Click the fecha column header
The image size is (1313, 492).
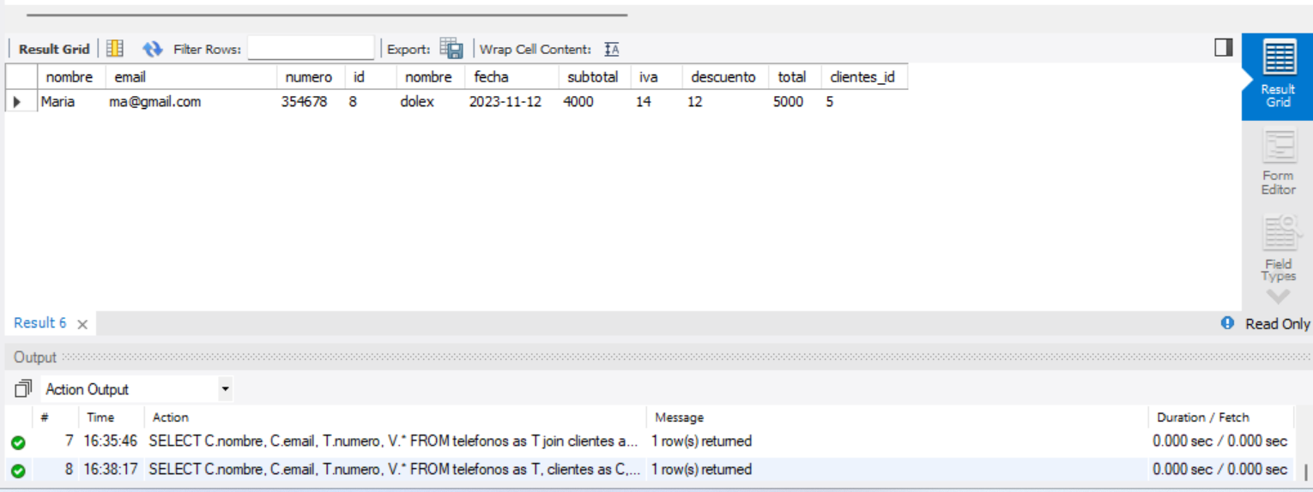pos(511,77)
